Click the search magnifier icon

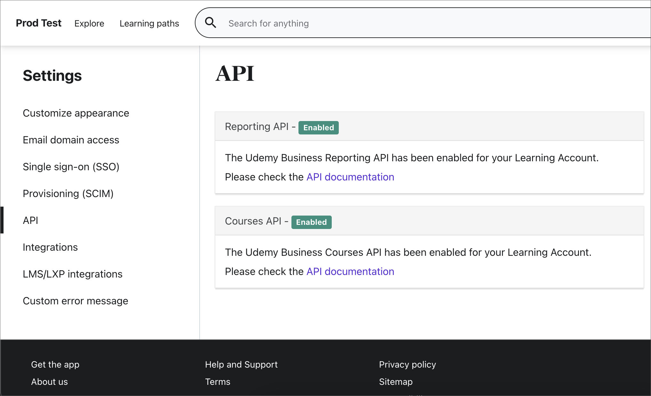pyautogui.click(x=210, y=23)
